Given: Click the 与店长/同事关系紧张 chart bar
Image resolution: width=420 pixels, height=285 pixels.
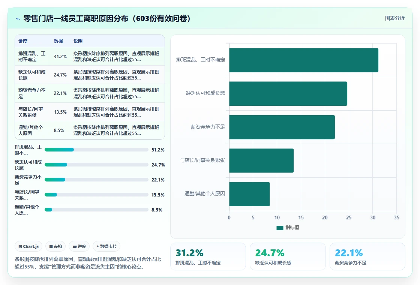Looking at the screenshot, I should [261, 160].
